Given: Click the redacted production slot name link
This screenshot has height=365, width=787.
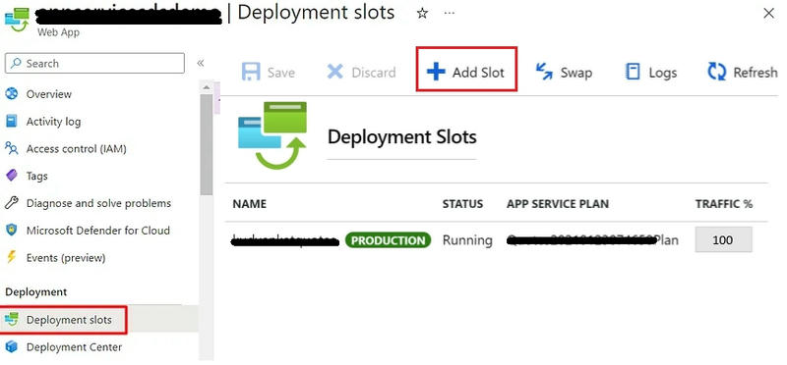Looking at the screenshot, I should (284, 240).
